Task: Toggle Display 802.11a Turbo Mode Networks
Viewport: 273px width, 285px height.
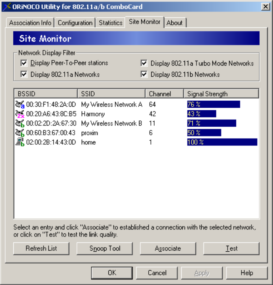Action: [x=144, y=63]
